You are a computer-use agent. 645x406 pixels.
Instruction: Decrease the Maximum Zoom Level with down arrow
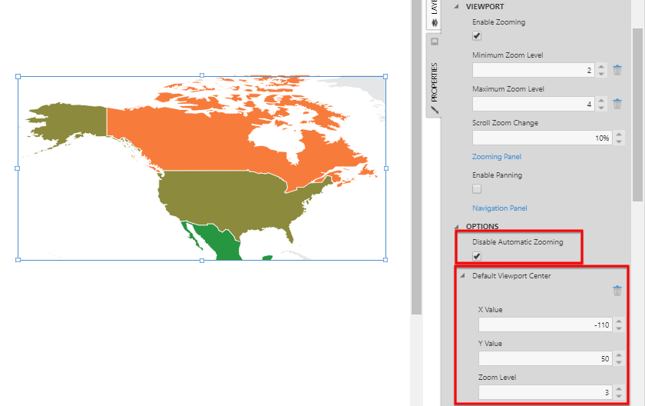click(x=601, y=108)
